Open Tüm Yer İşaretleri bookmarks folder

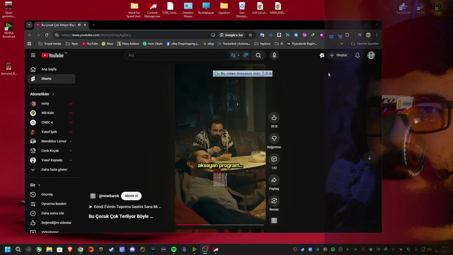(365, 44)
